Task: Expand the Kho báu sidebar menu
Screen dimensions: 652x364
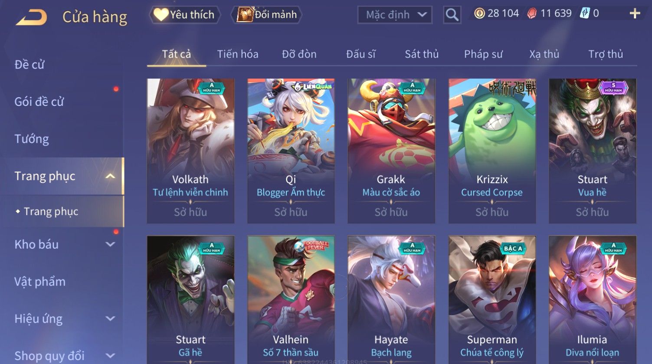Action: [x=110, y=245]
